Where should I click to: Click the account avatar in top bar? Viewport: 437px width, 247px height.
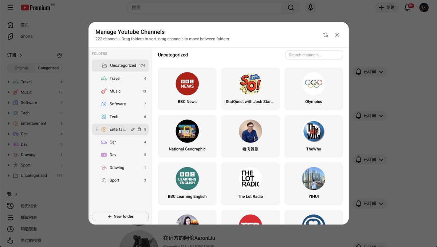pos(424,8)
